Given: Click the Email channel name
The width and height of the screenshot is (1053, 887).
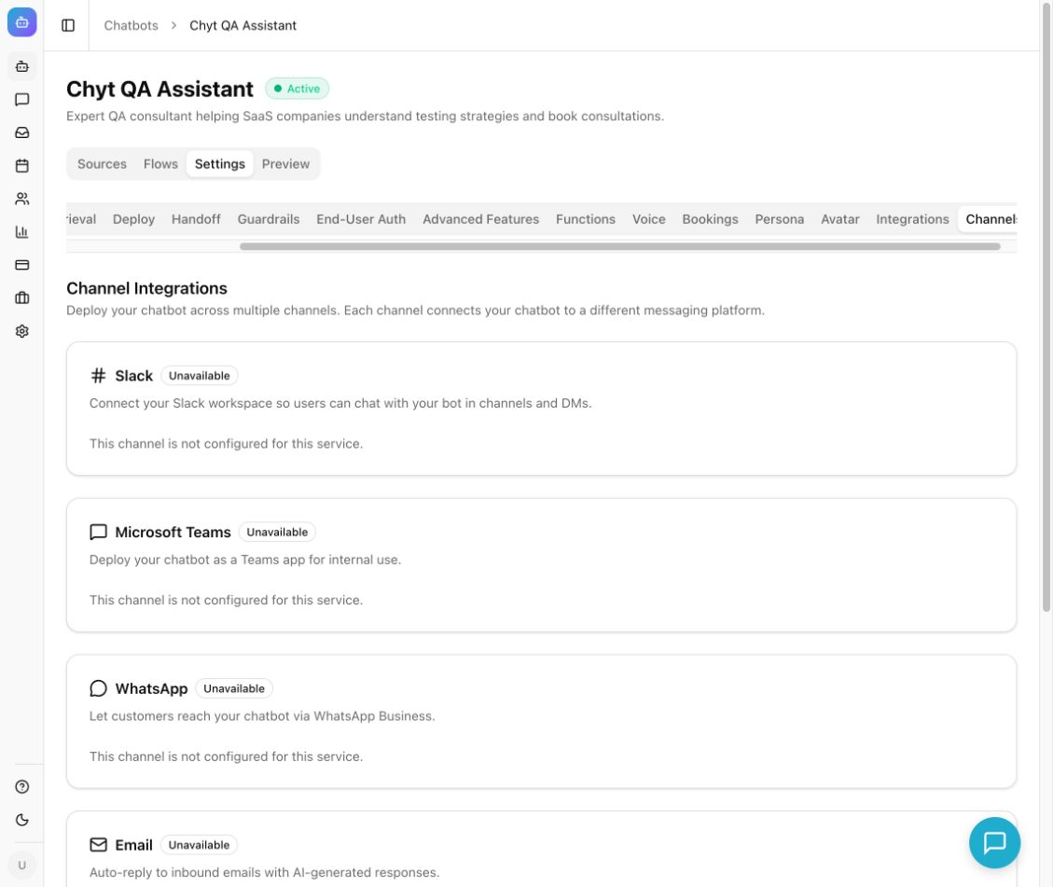Looking at the screenshot, I should (x=133, y=845).
